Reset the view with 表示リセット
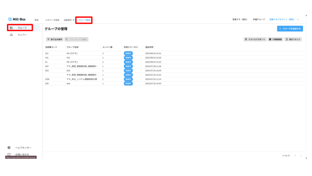The width and height of the screenshot is (312, 176). click(293, 39)
